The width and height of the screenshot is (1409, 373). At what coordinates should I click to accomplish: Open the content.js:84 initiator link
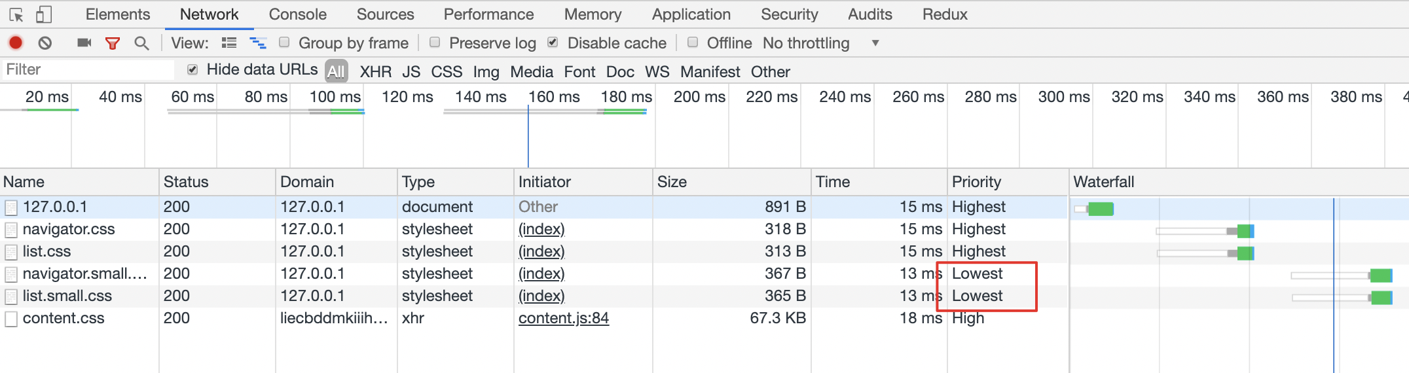pyautogui.click(x=564, y=319)
